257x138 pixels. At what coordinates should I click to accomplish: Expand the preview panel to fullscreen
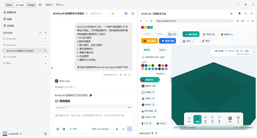point(245,14)
